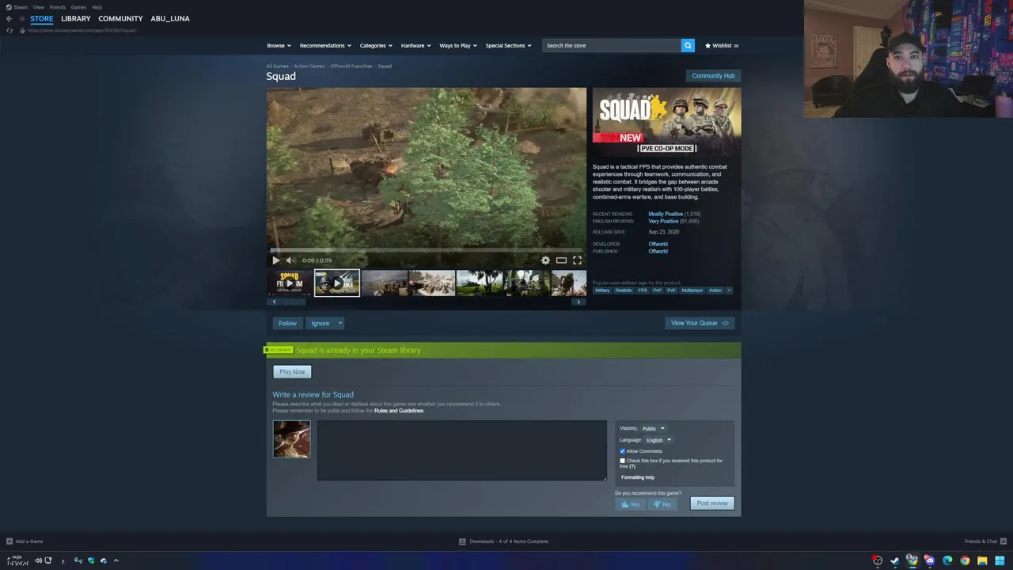
Task: Check the received product for free box
Action: tap(622, 461)
